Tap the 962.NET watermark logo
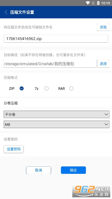Screen dimensions: 112x199 (x=92, y=191)
